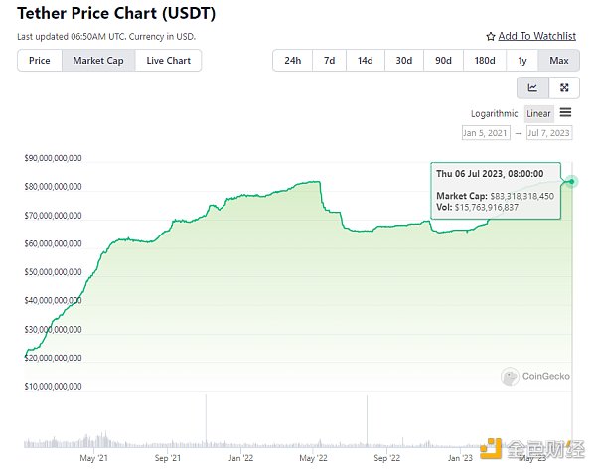Click the $50,000,000,000 axis label
The height and width of the screenshot is (470, 596).
click(x=53, y=272)
